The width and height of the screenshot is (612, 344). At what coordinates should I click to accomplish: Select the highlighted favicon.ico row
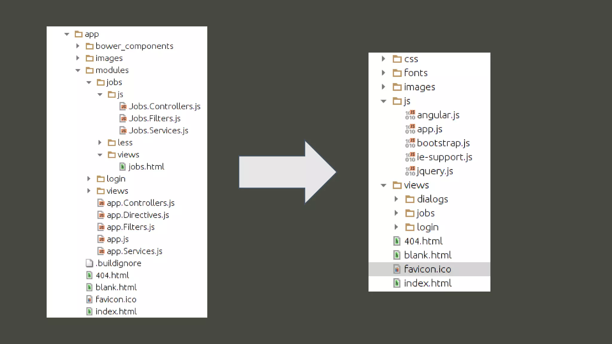[x=428, y=269]
